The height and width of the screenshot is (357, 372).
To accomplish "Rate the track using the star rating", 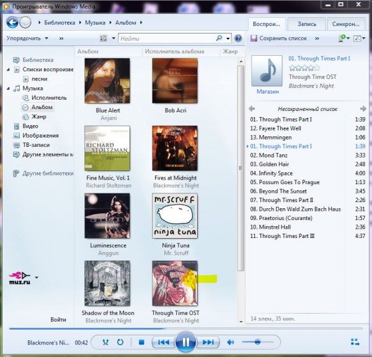I will click(x=304, y=68).
